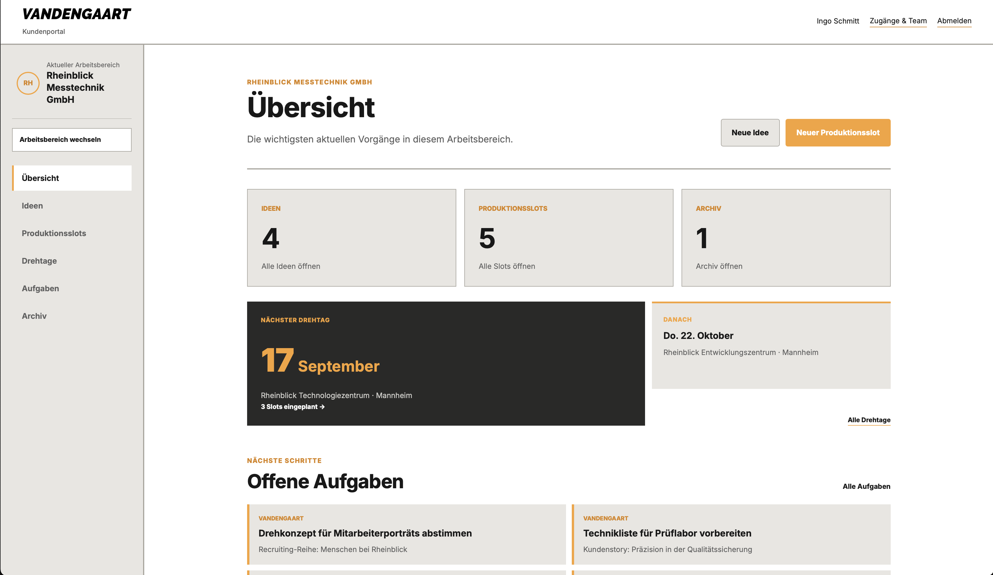Click user name Ingo Schmitt
Screen dimensions: 993x575
click(x=838, y=21)
